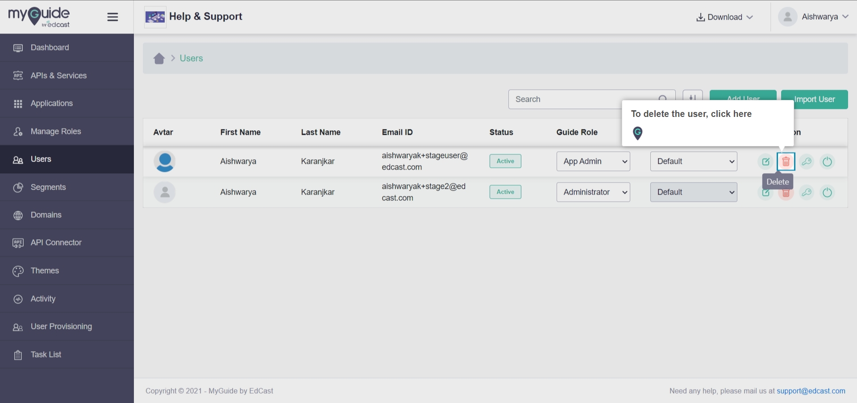Toggle the hamburger sidebar menu icon

(x=112, y=17)
